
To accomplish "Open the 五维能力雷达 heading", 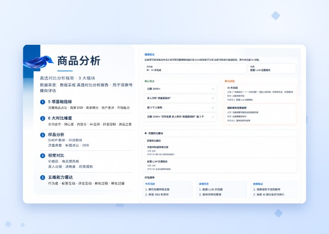I will [60, 177].
